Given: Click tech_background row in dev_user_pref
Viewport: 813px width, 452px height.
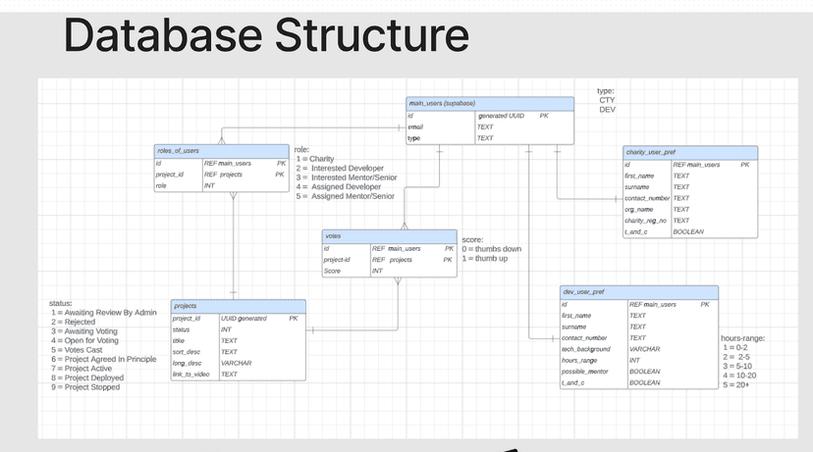Looking at the screenshot, I should [x=585, y=349].
